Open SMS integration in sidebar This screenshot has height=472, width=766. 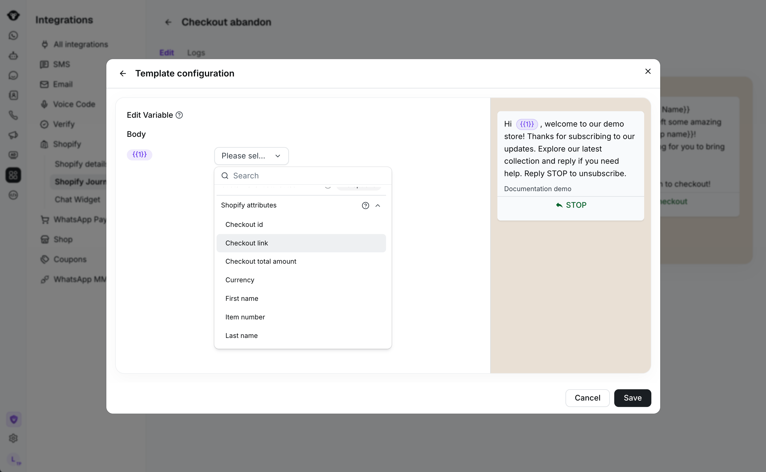click(55, 64)
